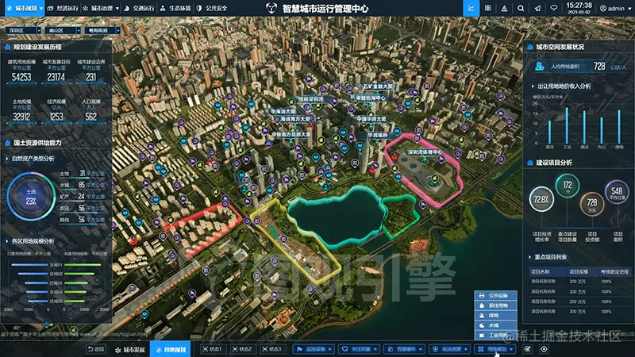
Task: Click the 海信南方大厦 map label
Action: (295, 119)
